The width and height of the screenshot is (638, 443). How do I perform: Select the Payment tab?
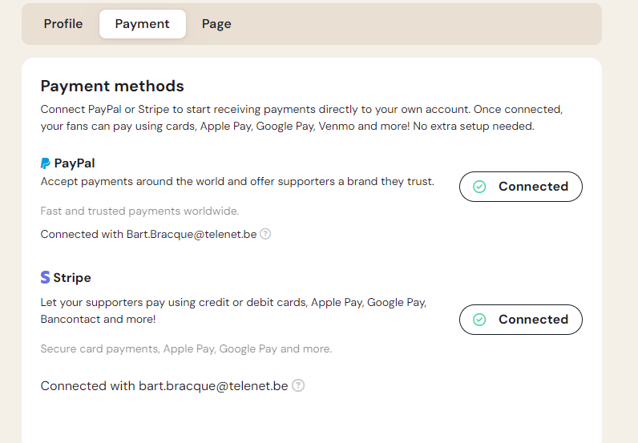tap(142, 24)
